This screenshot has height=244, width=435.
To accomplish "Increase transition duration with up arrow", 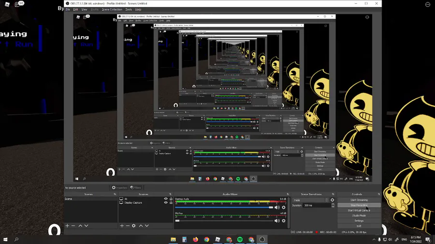I will click(333, 204).
